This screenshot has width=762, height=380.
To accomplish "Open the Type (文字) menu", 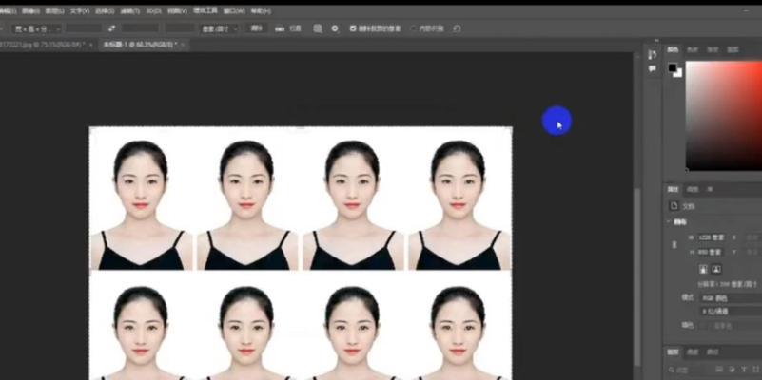I will click(79, 10).
